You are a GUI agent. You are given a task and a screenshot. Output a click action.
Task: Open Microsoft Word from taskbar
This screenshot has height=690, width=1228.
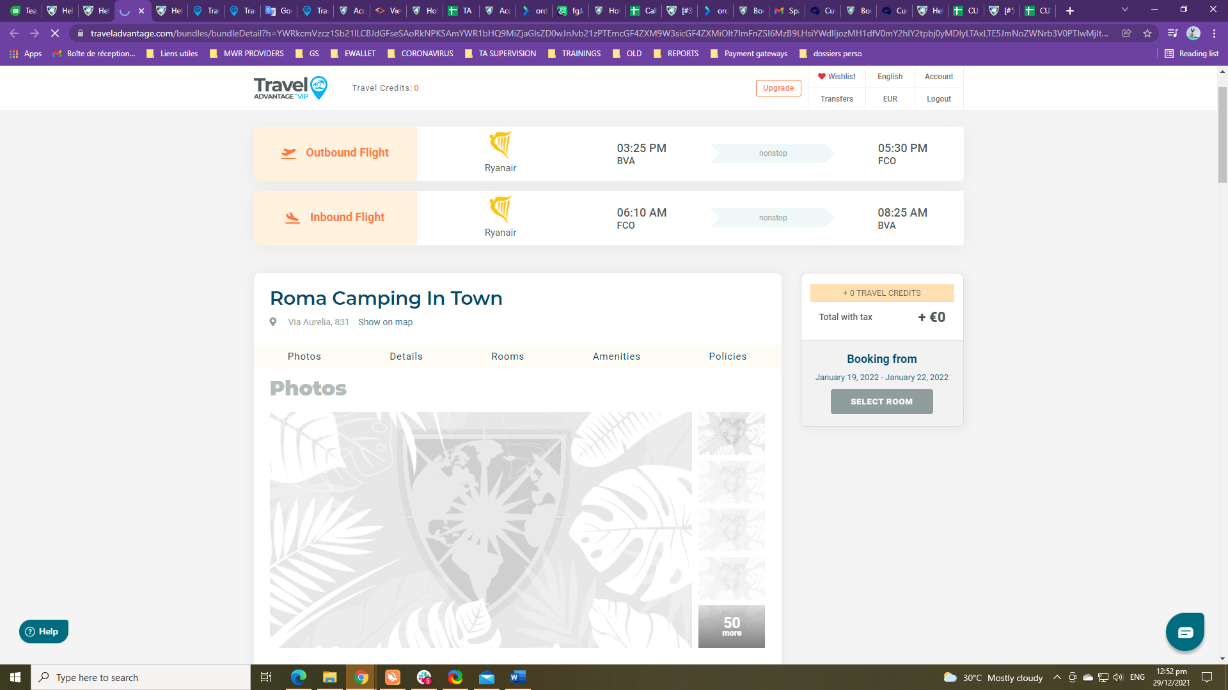coord(517,677)
